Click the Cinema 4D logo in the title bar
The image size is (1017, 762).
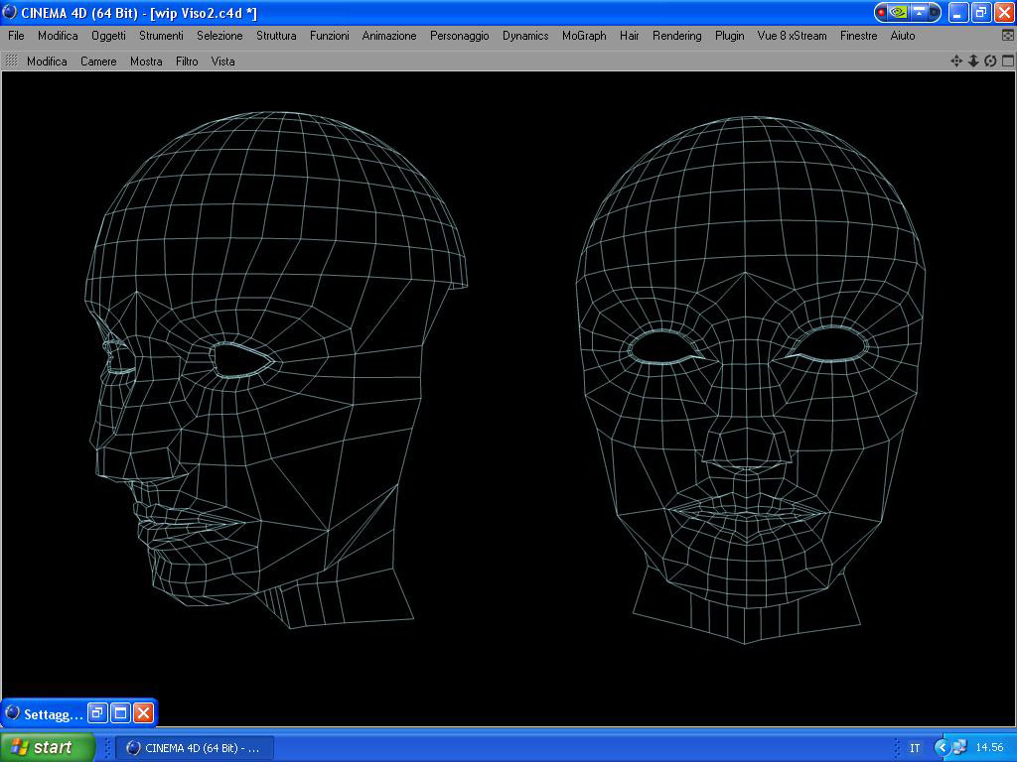coord(10,12)
